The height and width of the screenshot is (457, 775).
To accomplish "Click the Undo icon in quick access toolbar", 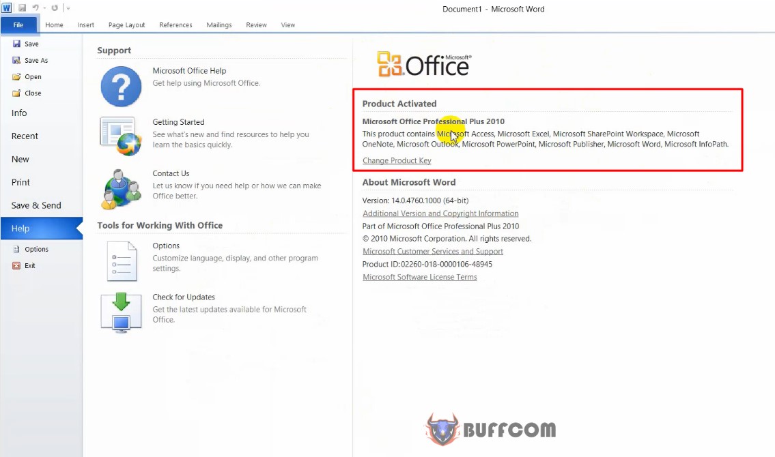I will (x=36, y=8).
